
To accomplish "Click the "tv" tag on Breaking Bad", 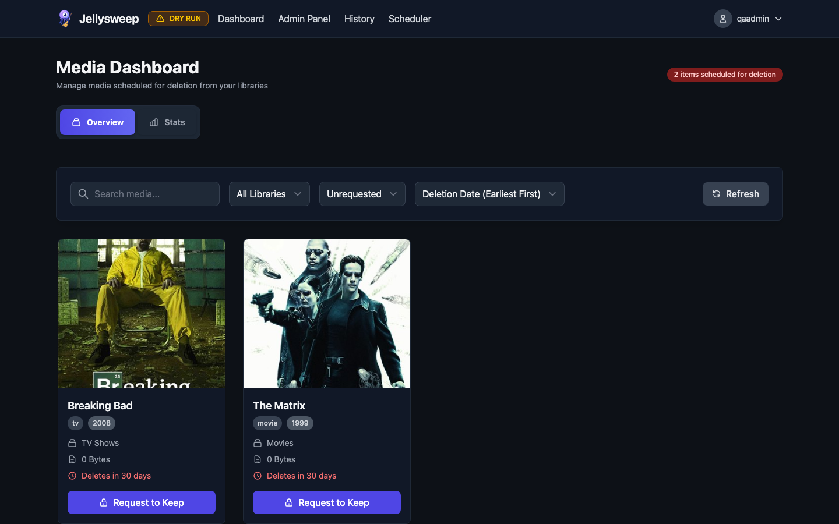I will pos(76,423).
